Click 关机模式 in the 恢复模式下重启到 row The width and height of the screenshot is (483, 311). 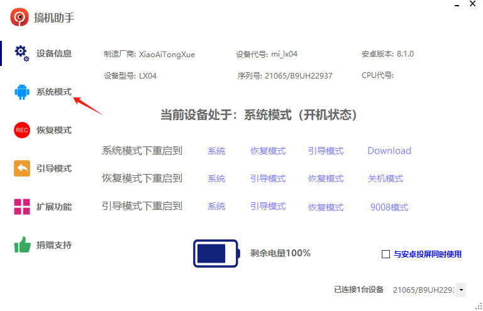[x=386, y=178]
